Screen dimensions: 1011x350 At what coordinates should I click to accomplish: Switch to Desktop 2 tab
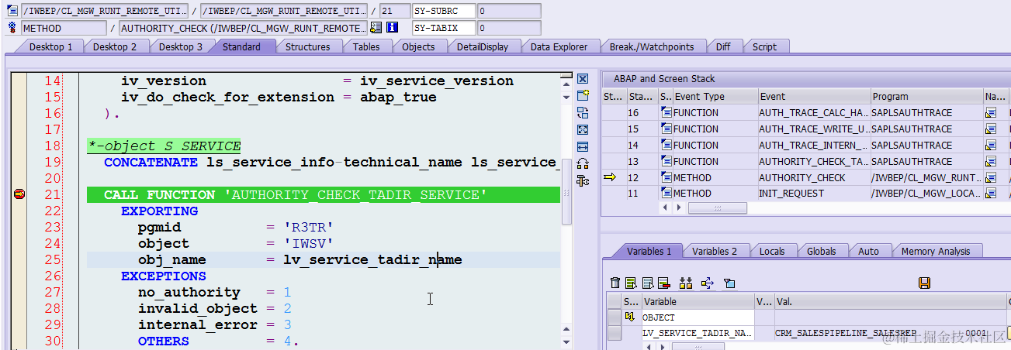click(115, 46)
